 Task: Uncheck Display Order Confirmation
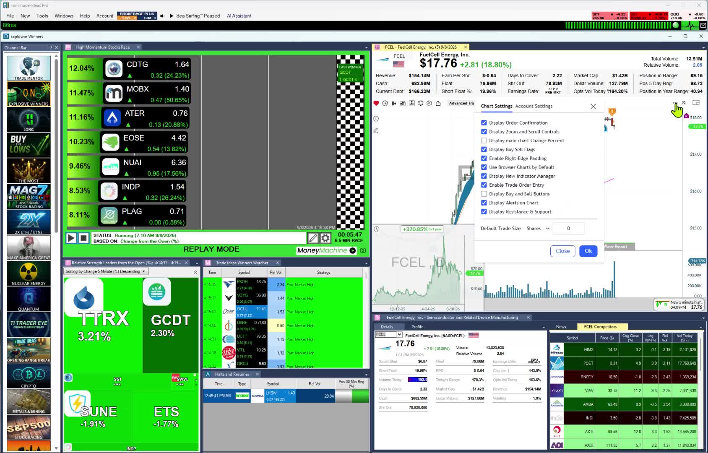[484, 123]
